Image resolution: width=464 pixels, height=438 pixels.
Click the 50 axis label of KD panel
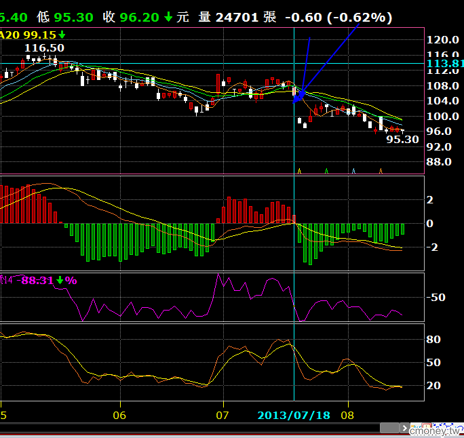tap(433, 362)
